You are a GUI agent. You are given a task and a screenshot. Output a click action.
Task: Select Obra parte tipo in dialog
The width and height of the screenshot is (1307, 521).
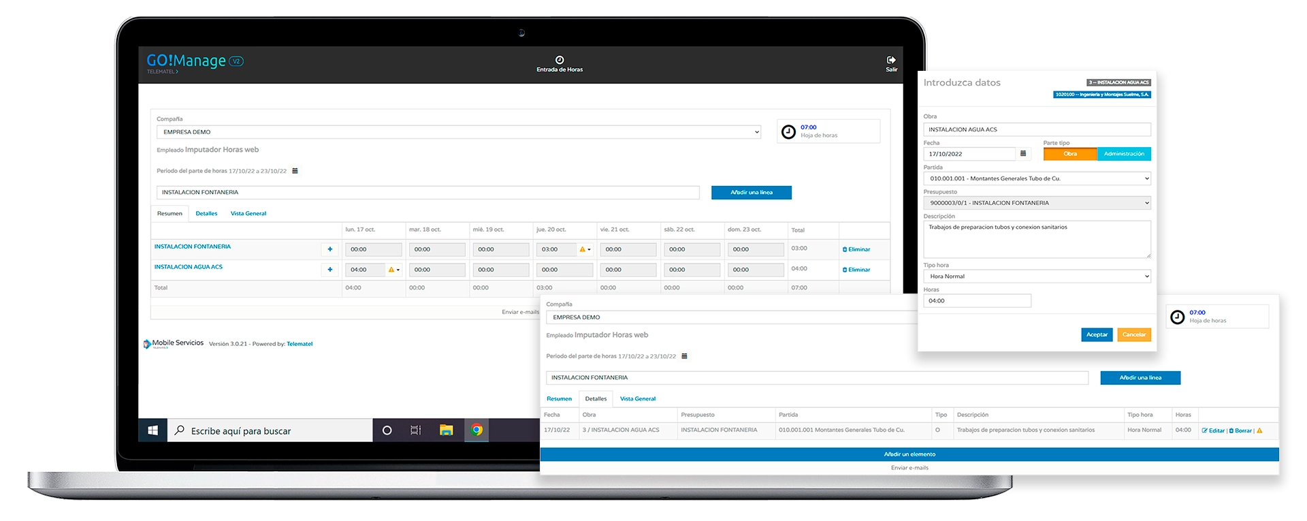(1070, 154)
